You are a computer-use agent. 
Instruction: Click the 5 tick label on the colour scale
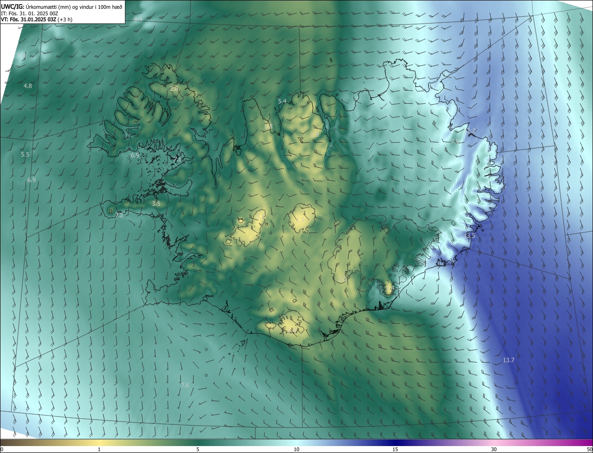(198, 449)
